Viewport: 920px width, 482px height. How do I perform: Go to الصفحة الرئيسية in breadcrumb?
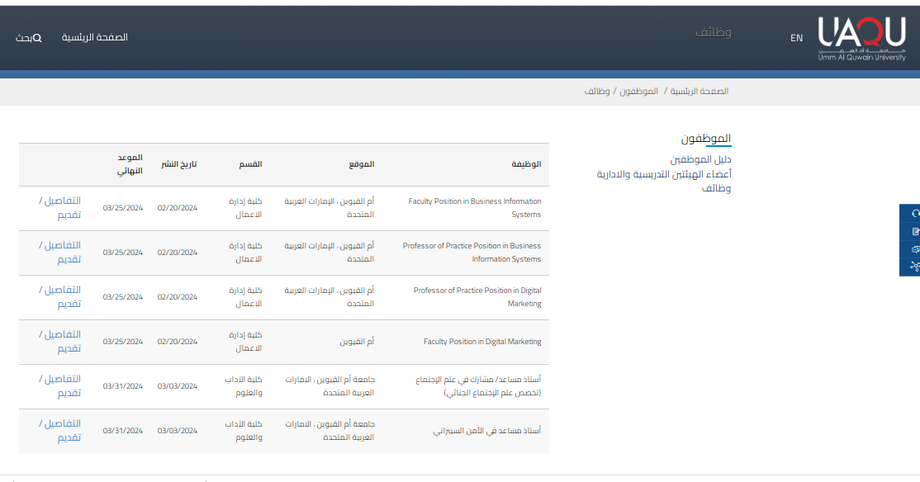click(699, 92)
